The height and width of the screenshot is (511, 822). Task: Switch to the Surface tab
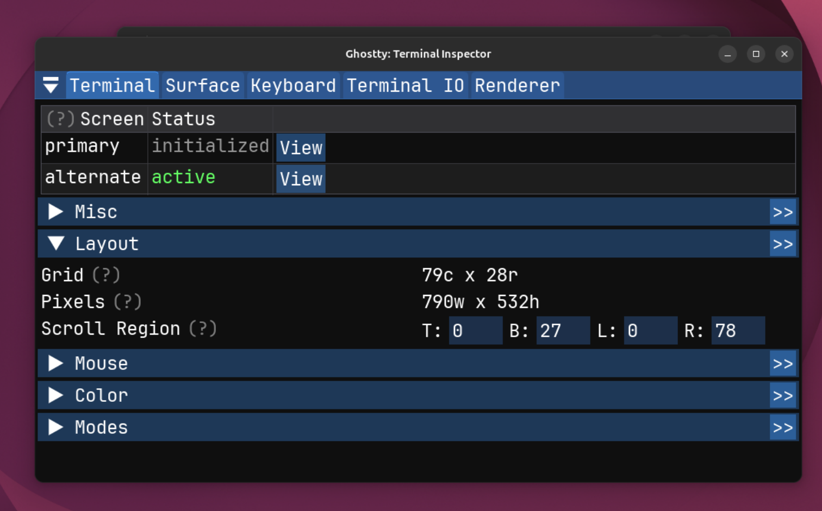pos(203,85)
